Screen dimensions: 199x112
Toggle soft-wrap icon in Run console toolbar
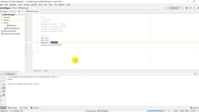click(x=4, y=84)
